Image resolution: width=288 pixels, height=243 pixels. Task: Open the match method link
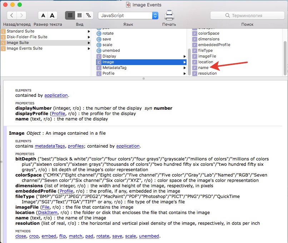tap(75, 236)
